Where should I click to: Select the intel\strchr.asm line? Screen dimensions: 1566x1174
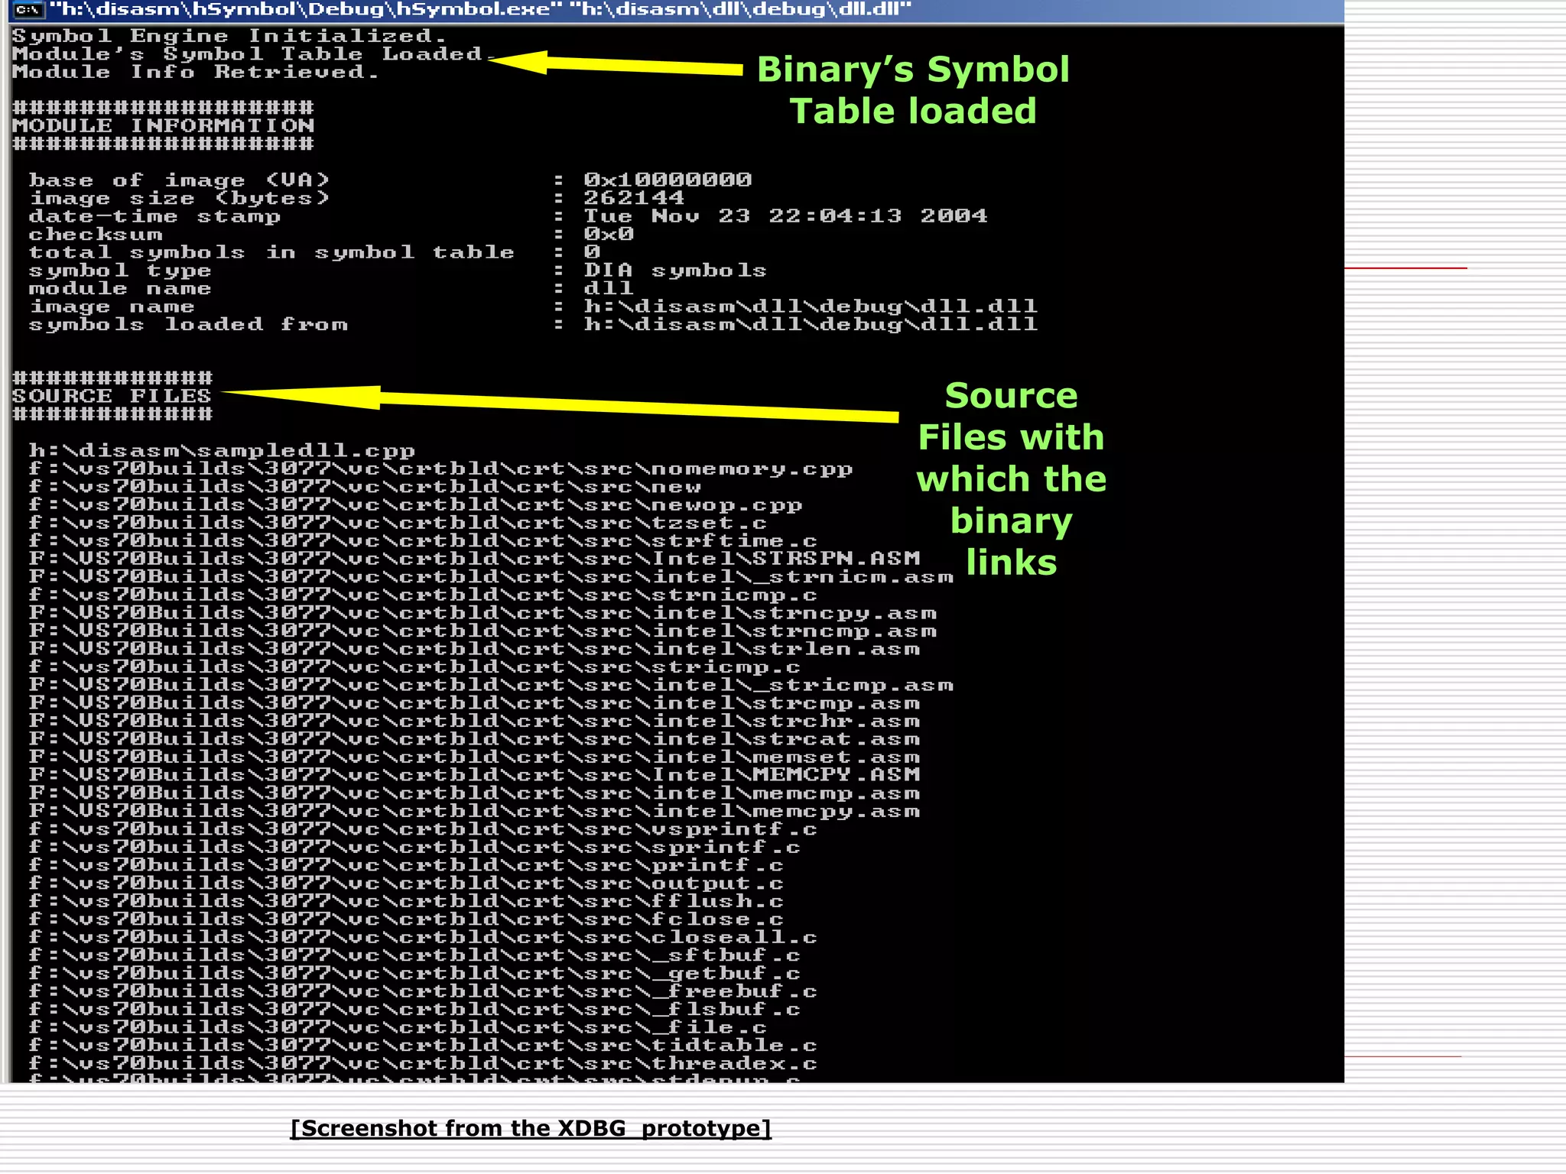pyautogui.click(x=474, y=722)
